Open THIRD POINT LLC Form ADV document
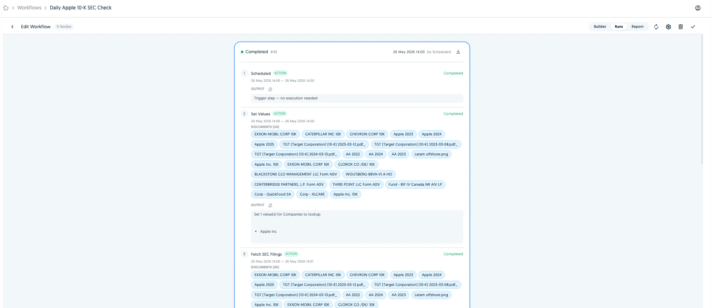712x308 pixels. [x=356, y=184]
